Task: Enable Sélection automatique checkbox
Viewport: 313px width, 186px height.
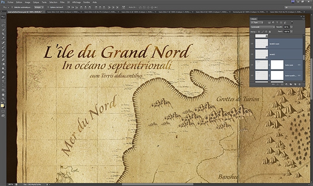Action: (x=12, y=7)
